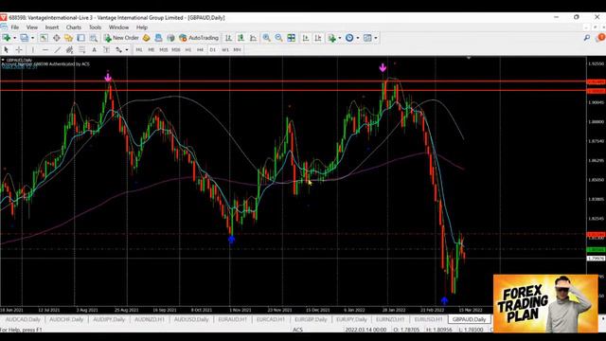Click the upper red horizontal resistance line

tap(293, 81)
